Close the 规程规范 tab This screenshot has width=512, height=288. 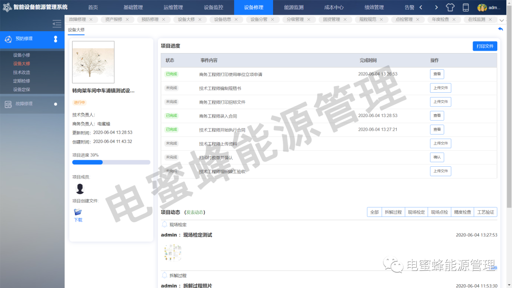(x=381, y=19)
